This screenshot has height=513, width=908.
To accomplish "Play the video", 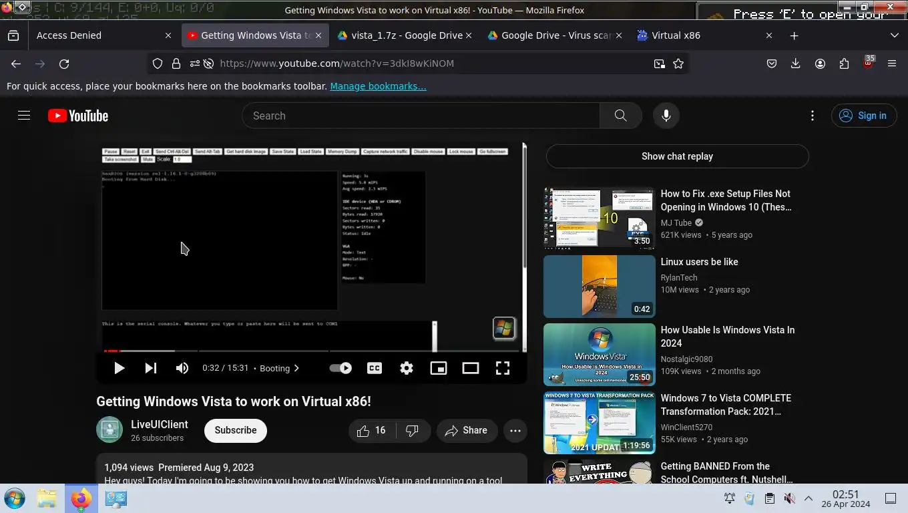I will tap(119, 368).
